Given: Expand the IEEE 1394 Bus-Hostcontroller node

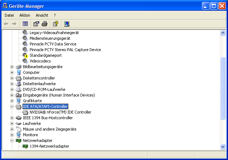Looking at the screenshot, I should pos(12,118).
